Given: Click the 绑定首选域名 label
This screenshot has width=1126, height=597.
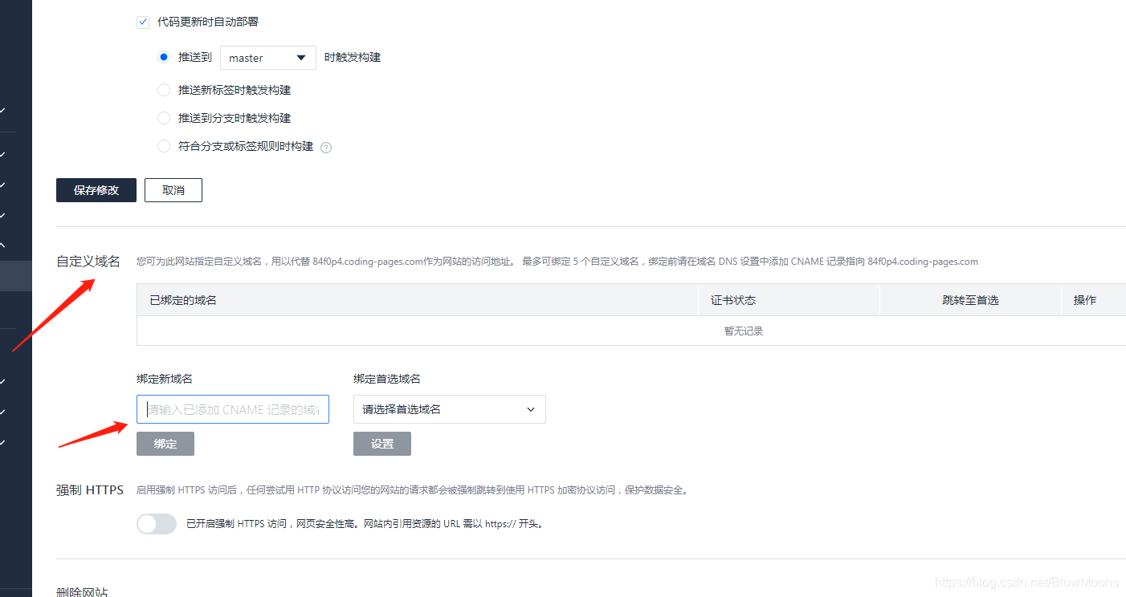Looking at the screenshot, I should click(387, 379).
